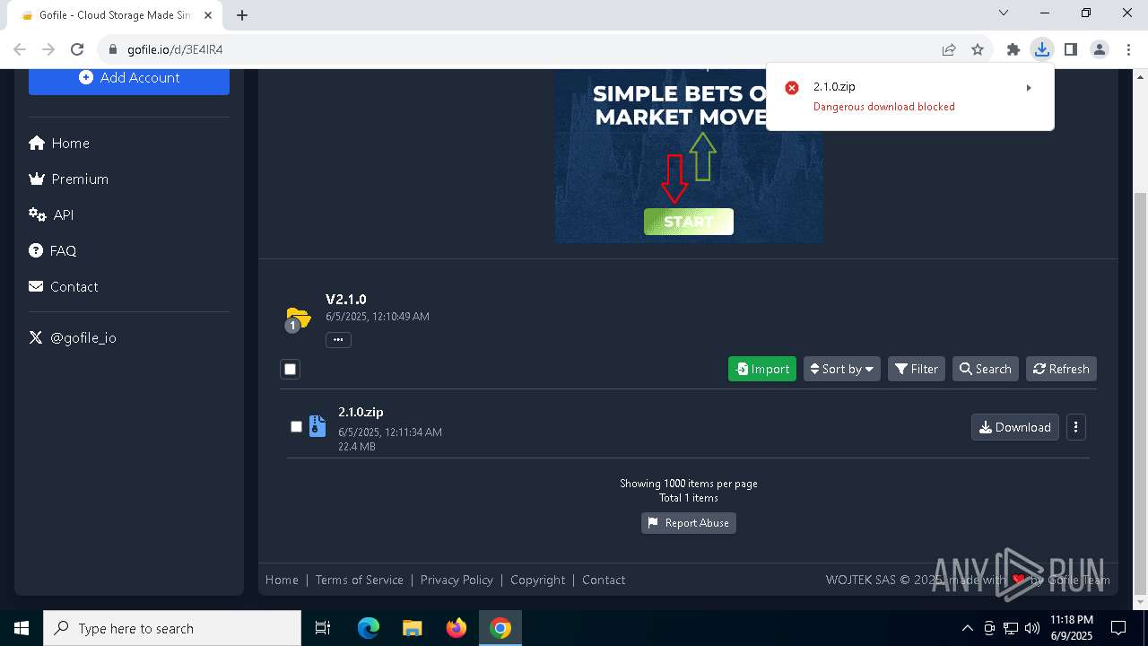This screenshot has width=1148, height=646.
Task: Click the browser back arrow
Action: click(20, 49)
